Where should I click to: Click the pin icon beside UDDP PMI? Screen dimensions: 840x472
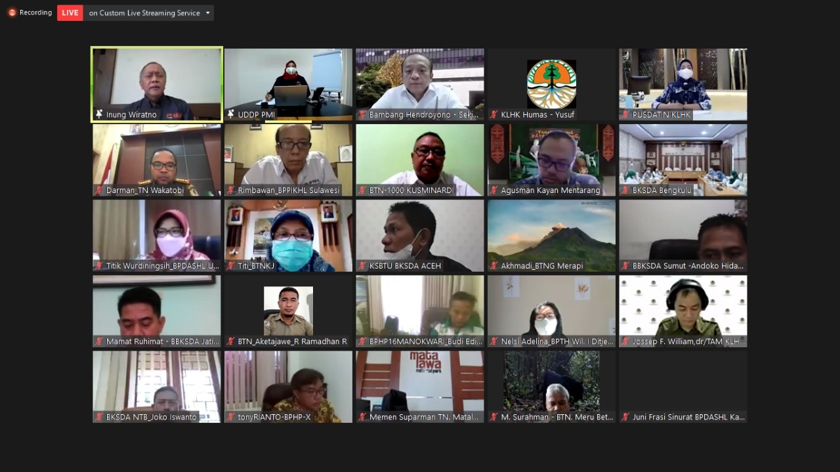[231, 115]
